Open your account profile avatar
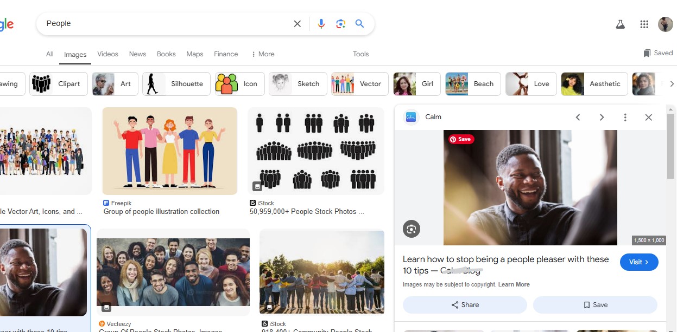677x332 pixels. pos(665,24)
